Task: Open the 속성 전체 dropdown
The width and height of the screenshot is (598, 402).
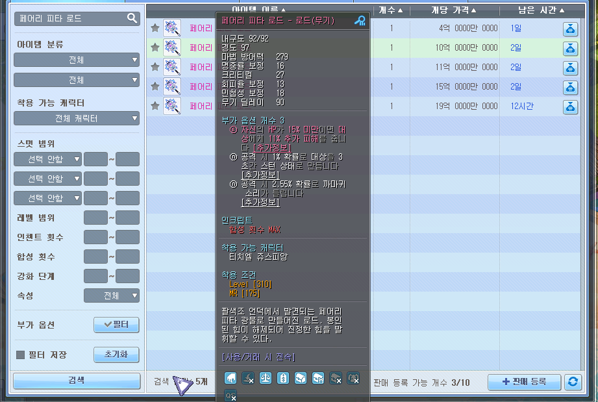Action: [112, 295]
